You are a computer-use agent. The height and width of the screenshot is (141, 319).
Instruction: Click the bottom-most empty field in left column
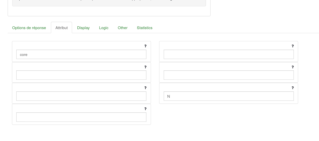tap(81, 117)
